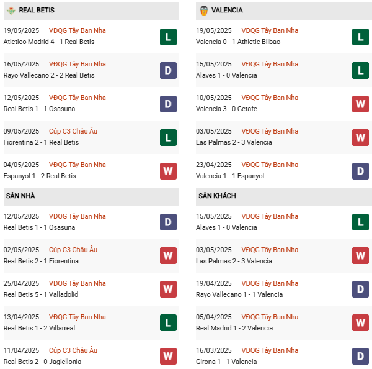Click D badge for Rayo Vallecano 2-2 Real Betis

[x=168, y=70]
